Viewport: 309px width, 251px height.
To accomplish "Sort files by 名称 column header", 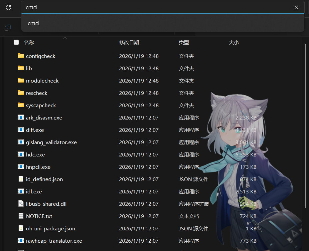I will tap(29, 42).
